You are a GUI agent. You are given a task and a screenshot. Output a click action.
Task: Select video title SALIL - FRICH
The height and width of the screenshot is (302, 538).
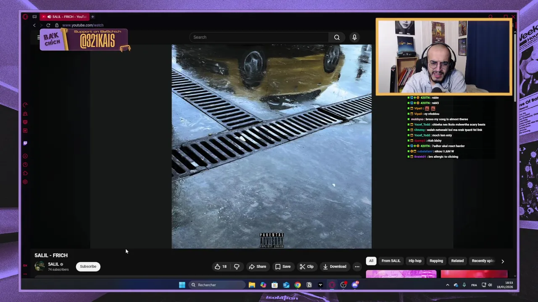tap(51, 255)
